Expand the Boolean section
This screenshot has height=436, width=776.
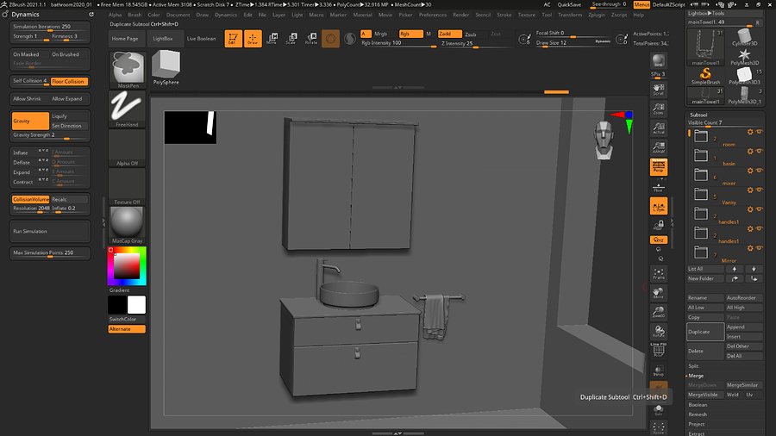tap(698, 405)
